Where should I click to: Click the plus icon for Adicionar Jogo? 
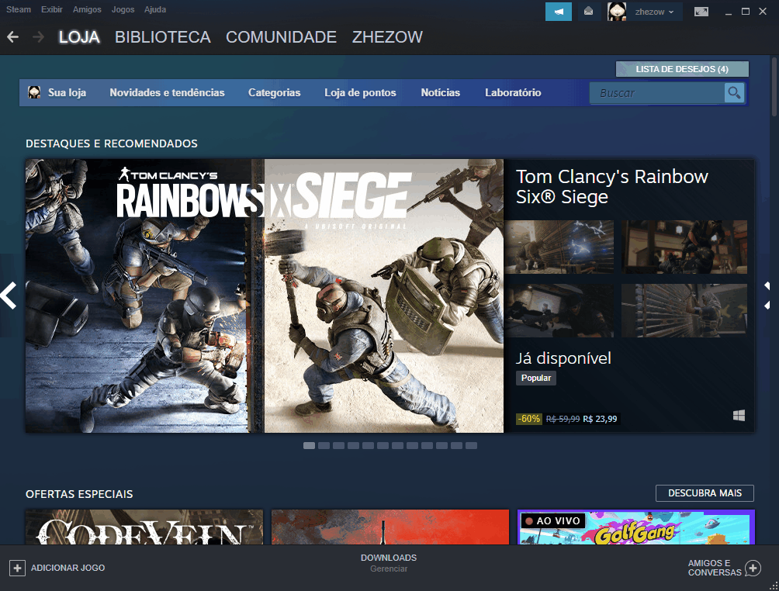17,569
